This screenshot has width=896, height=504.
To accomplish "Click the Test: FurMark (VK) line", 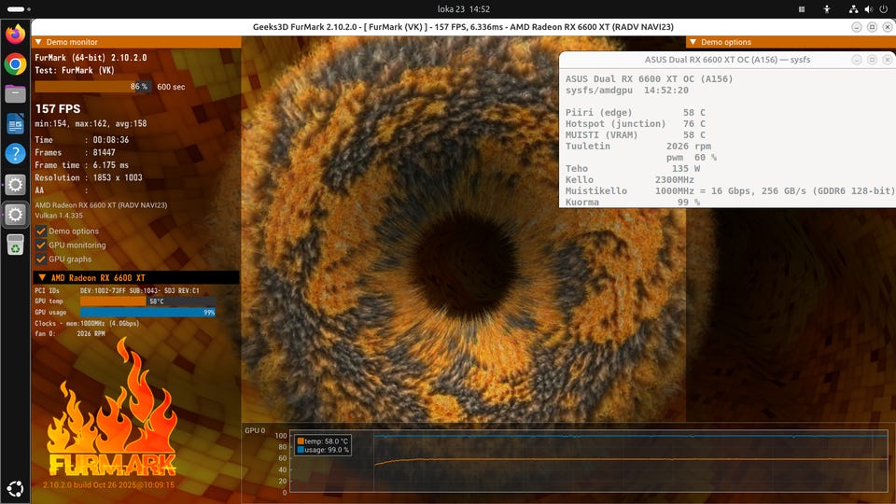I will (75, 70).
